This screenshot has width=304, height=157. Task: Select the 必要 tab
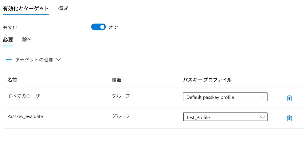(x=8, y=40)
